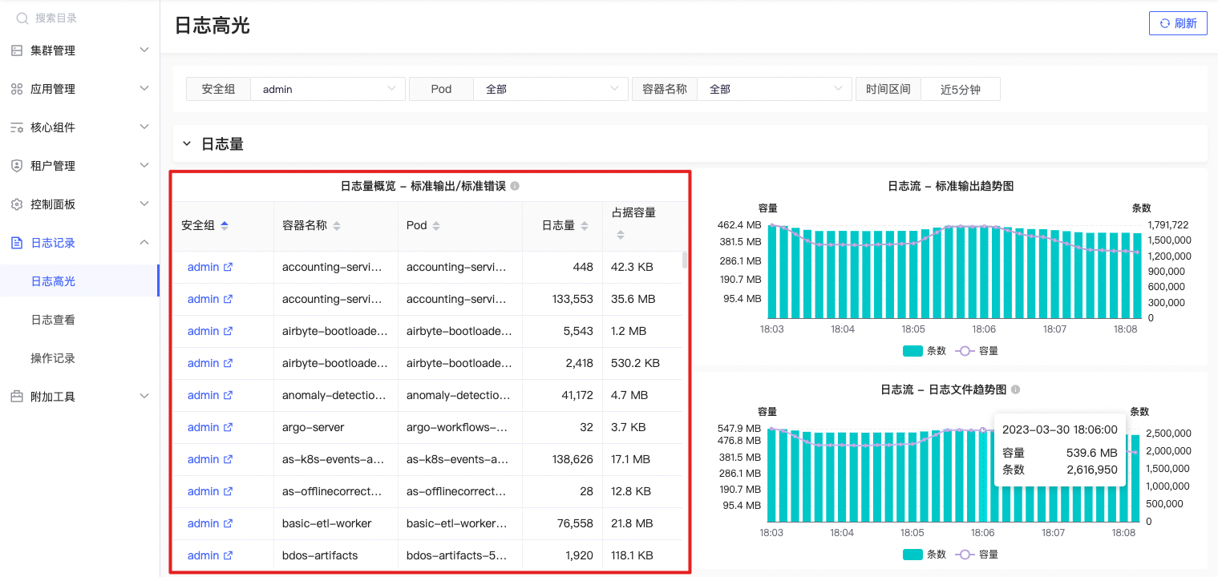Sort table by 日志量 column
Image resolution: width=1218 pixels, height=577 pixels.
pos(585,226)
